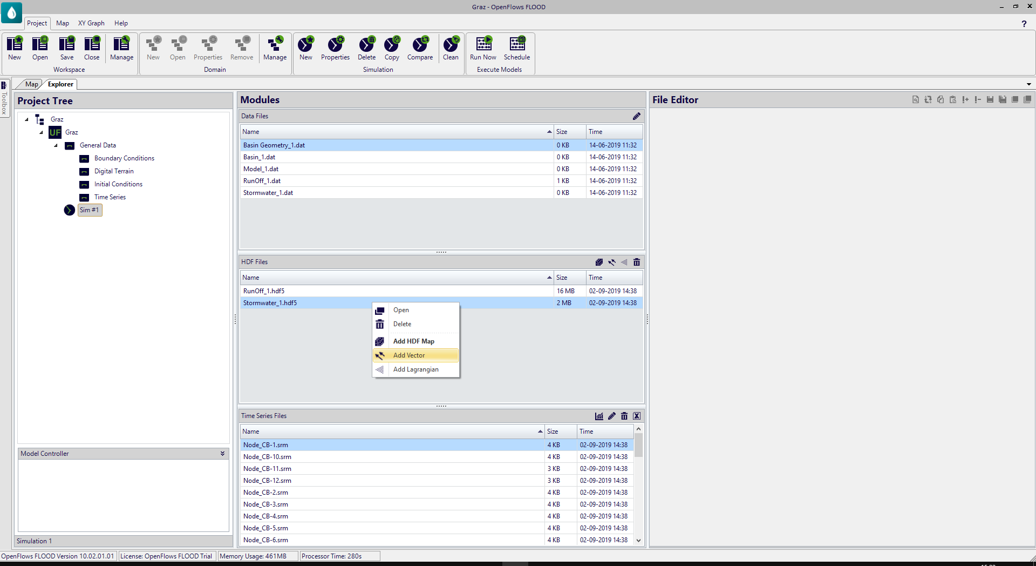Click Add Lagrangian icon in HDF Files header
Screen dimensions: 1036x566
coord(624,262)
